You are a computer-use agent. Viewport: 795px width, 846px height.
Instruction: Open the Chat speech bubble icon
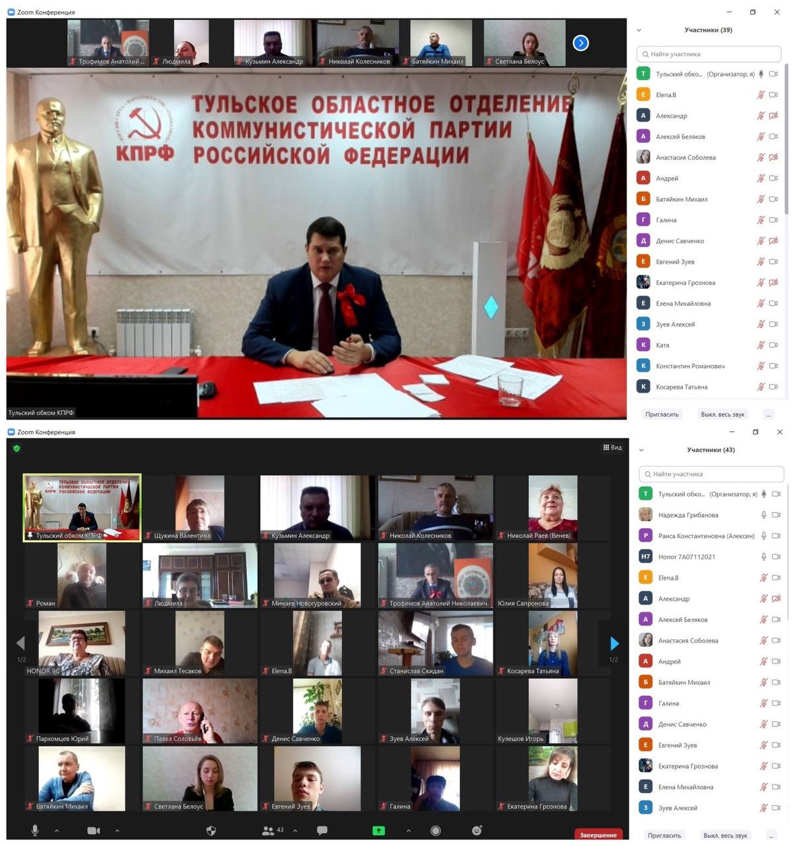coord(322,830)
